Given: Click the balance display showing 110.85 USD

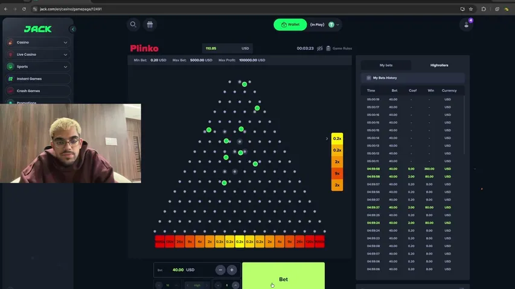Looking at the screenshot, I should point(227,49).
